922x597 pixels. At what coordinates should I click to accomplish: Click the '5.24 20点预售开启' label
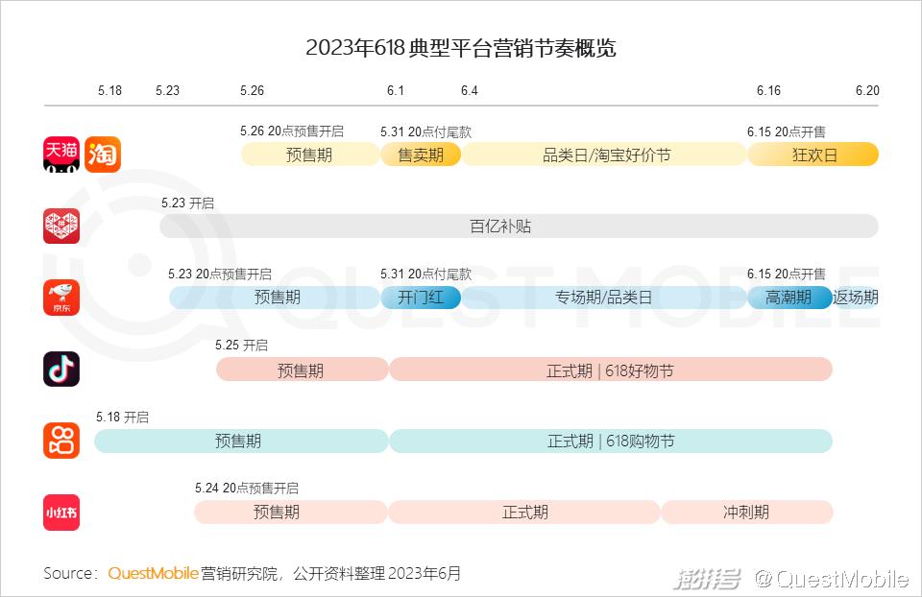pos(247,489)
